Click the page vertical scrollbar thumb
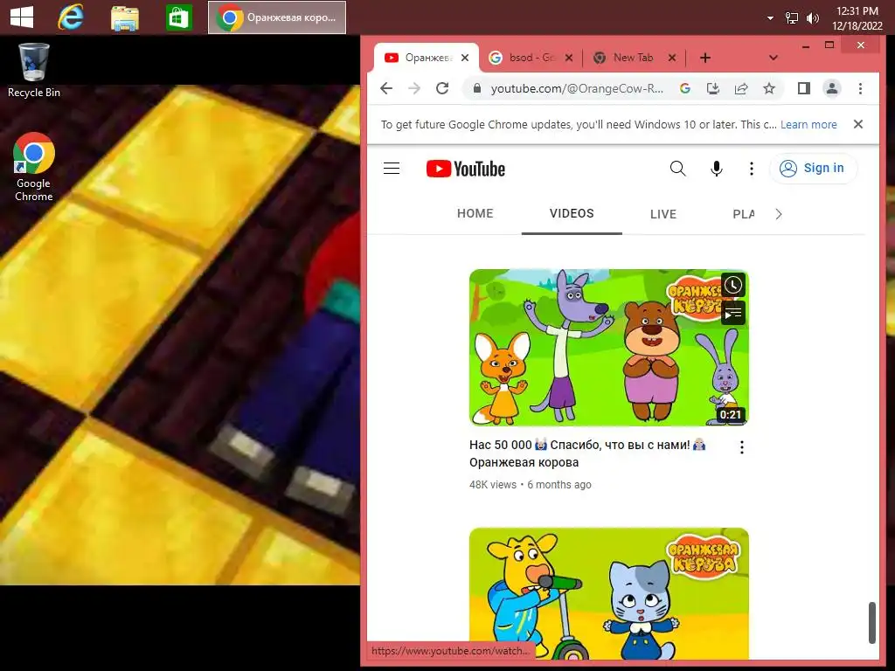The image size is (895, 671). tap(871, 622)
